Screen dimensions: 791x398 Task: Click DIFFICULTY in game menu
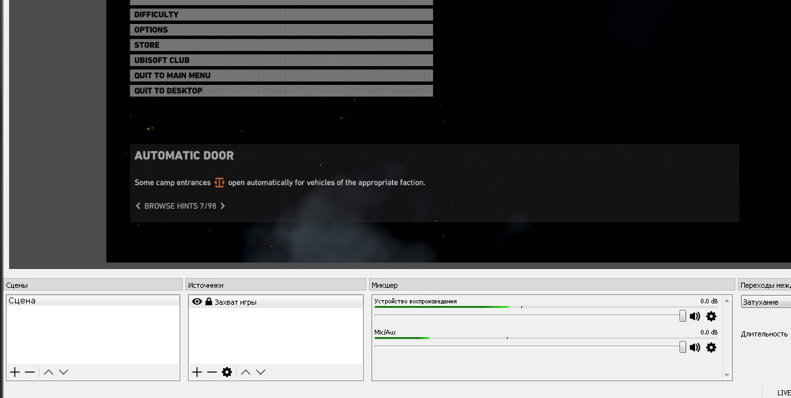[281, 14]
